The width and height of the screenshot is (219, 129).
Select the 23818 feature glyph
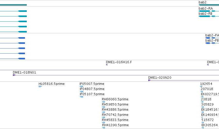[202, 102]
